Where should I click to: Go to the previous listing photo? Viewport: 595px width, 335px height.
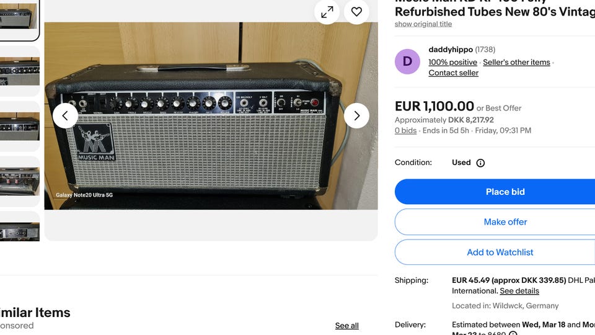65,116
